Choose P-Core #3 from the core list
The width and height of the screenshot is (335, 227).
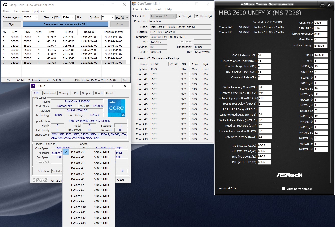pos(89,168)
